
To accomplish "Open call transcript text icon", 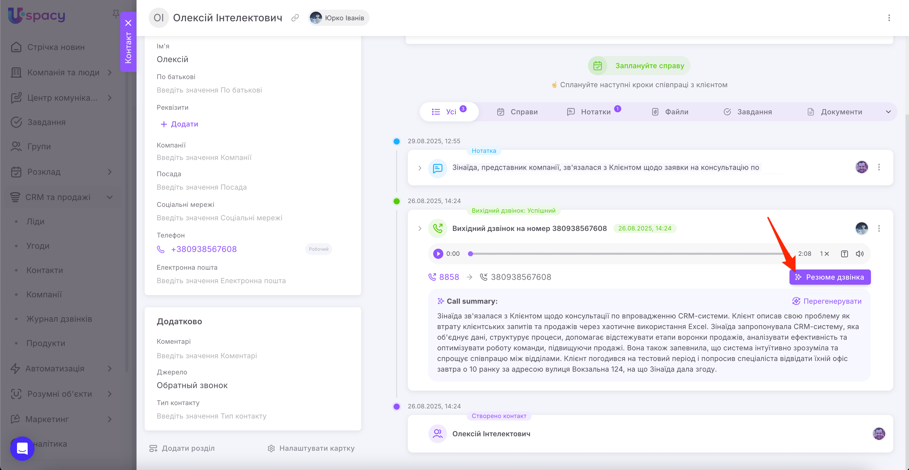I will pos(844,254).
